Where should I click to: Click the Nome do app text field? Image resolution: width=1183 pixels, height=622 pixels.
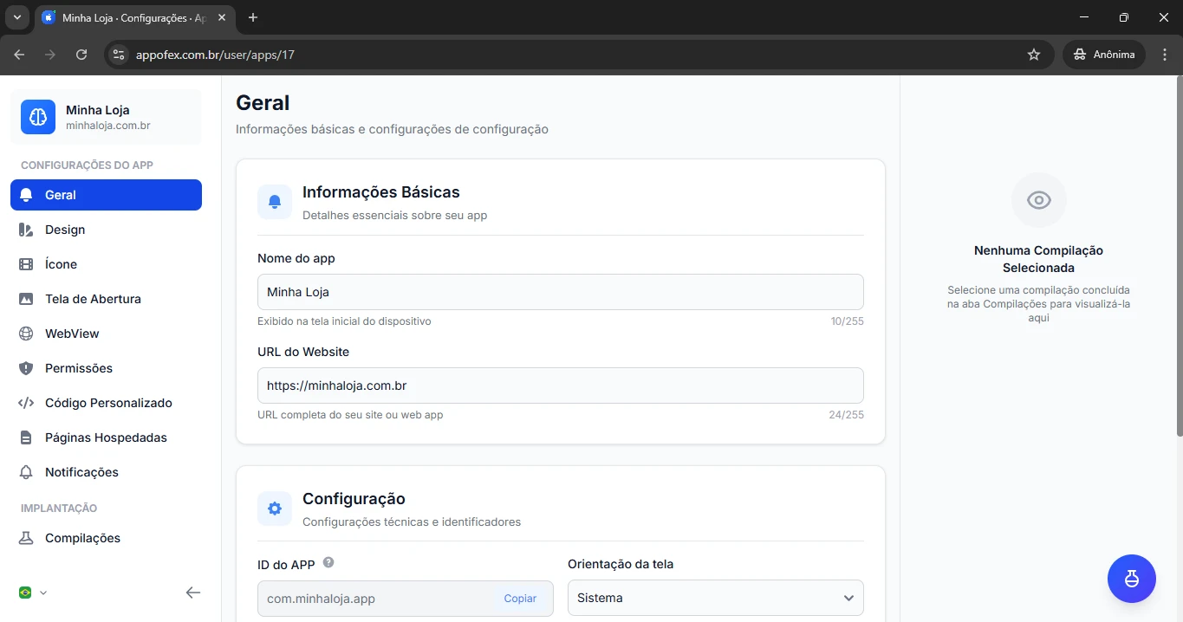[560, 292]
